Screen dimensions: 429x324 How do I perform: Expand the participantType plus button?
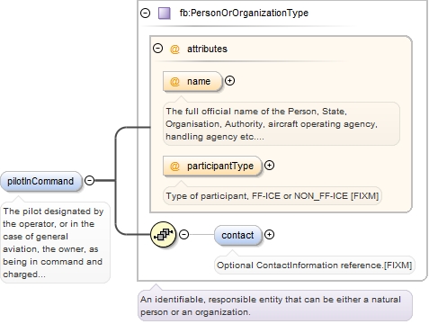pos(269,166)
